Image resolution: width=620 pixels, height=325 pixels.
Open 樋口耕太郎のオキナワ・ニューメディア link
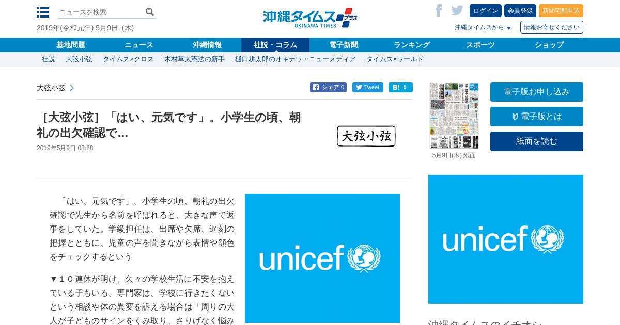coord(296,59)
